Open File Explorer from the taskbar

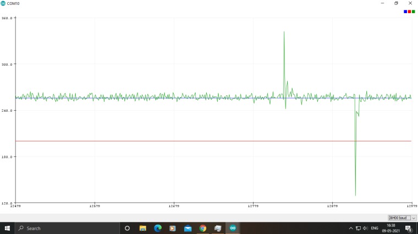(142, 228)
